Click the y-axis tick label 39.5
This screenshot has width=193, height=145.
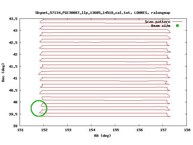pyautogui.click(x=13, y=114)
